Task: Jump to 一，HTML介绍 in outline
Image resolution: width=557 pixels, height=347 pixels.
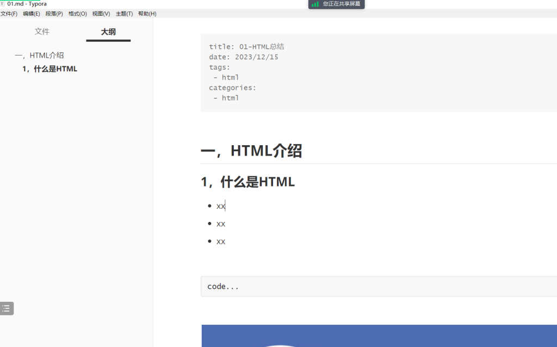Action: tap(39, 55)
